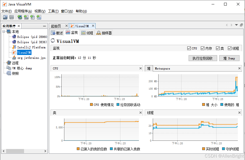Viewport: 245px width, 160px height.
Task: Click the greyed Save toolbar icon
Action: pos(12,17)
